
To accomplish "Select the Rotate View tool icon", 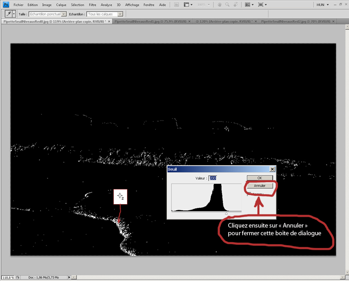I will (235, 5).
